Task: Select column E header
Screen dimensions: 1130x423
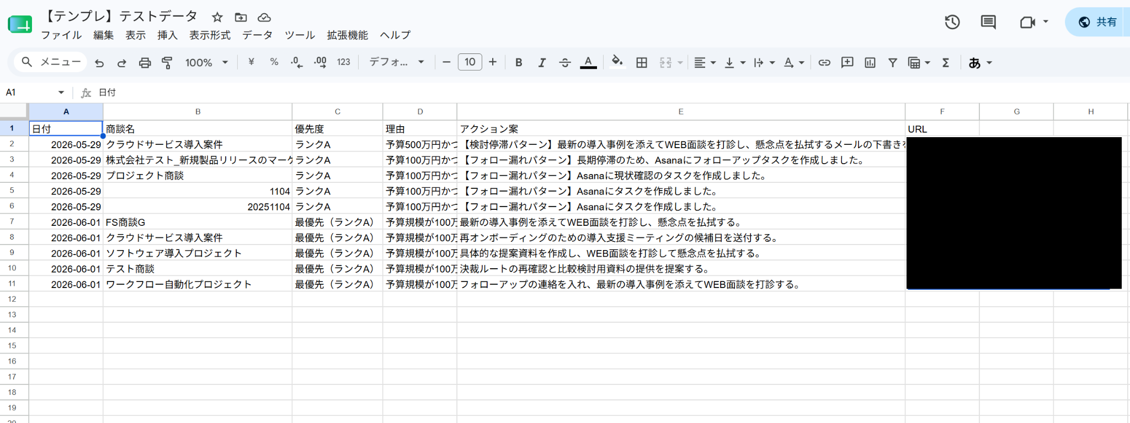Action: coord(681,111)
